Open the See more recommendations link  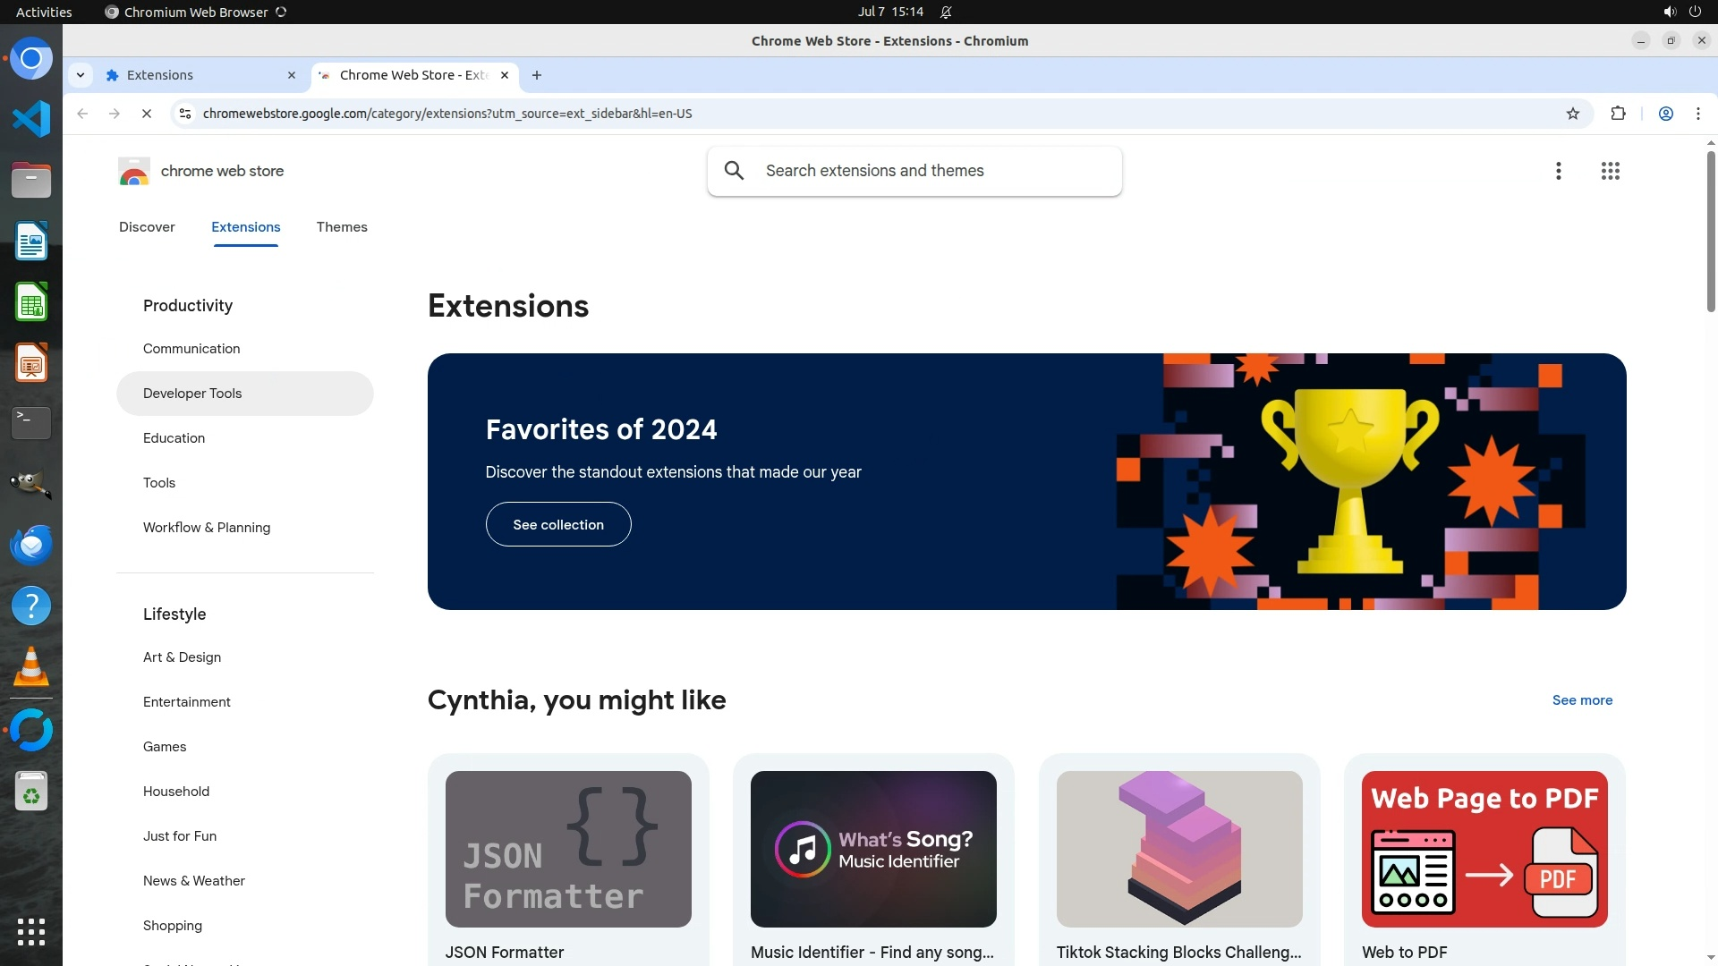click(1581, 700)
